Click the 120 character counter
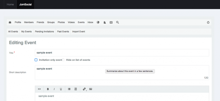Screen dimensions: 220x101 coord(206,78)
